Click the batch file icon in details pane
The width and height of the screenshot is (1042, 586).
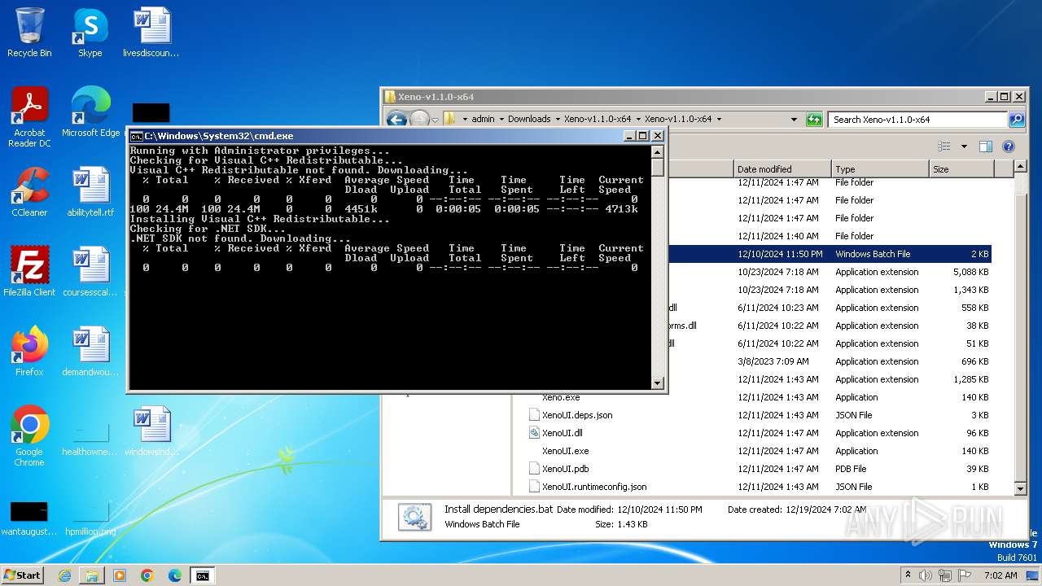(x=414, y=517)
